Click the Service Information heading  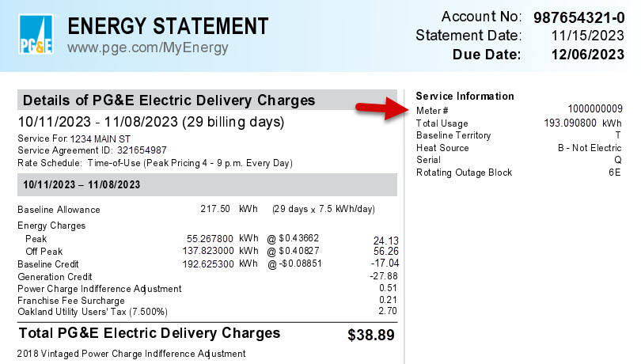tap(465, 96)
